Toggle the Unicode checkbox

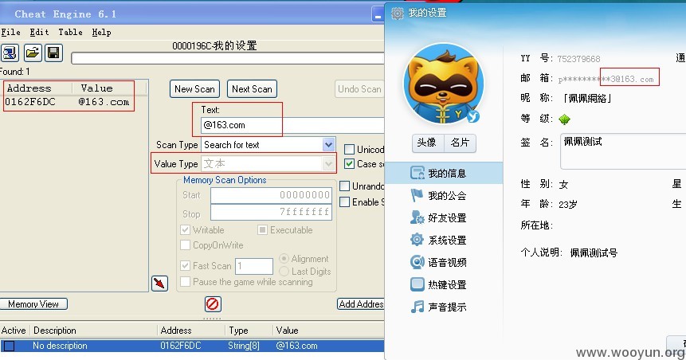349,150
